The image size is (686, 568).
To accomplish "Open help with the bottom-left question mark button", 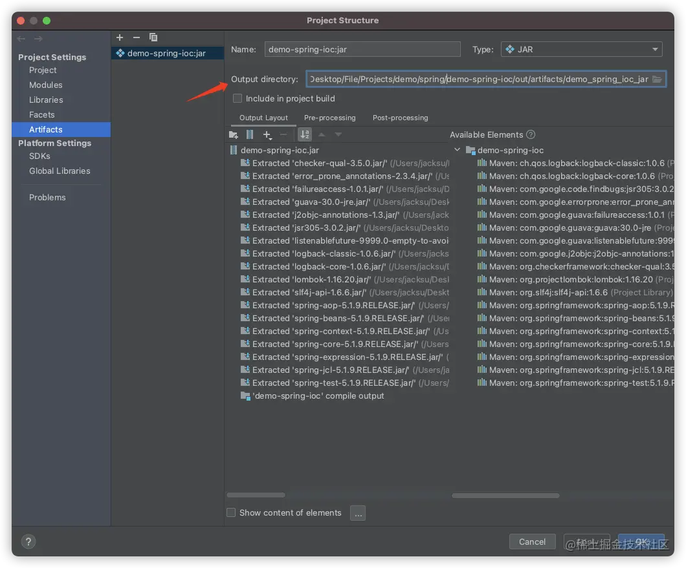I will [28, 542].
